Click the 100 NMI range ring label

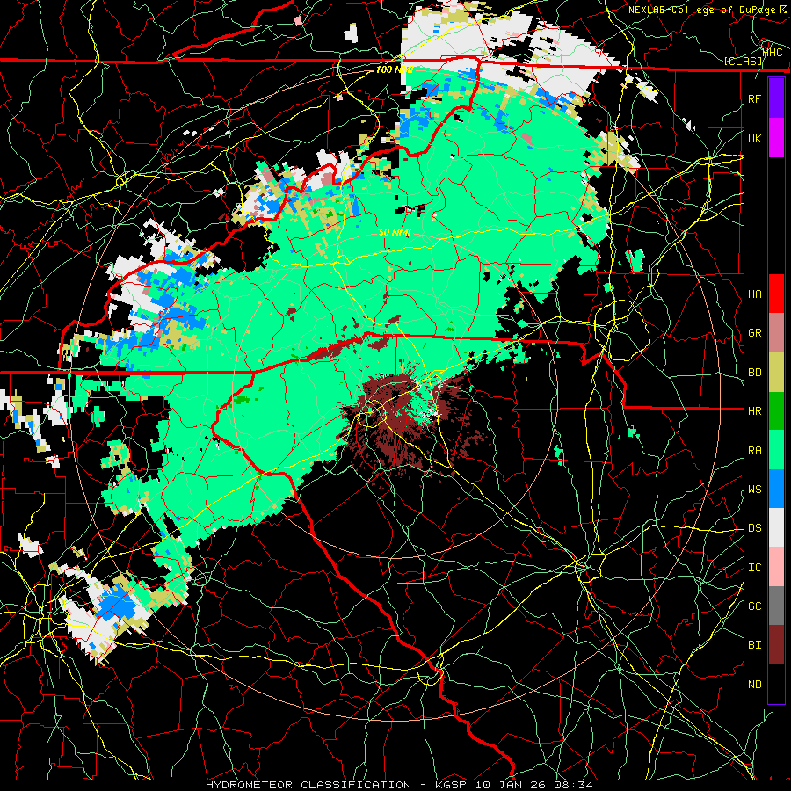[395, 69]
